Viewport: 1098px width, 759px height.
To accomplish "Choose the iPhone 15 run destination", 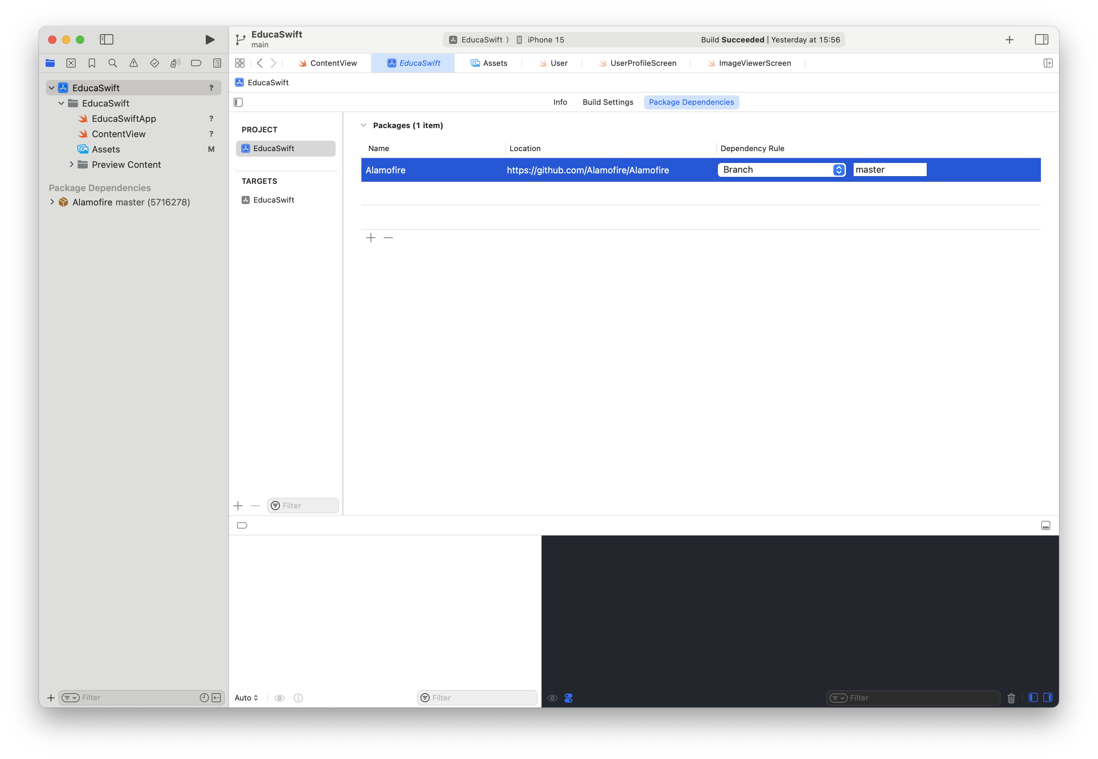I will 540,40.
